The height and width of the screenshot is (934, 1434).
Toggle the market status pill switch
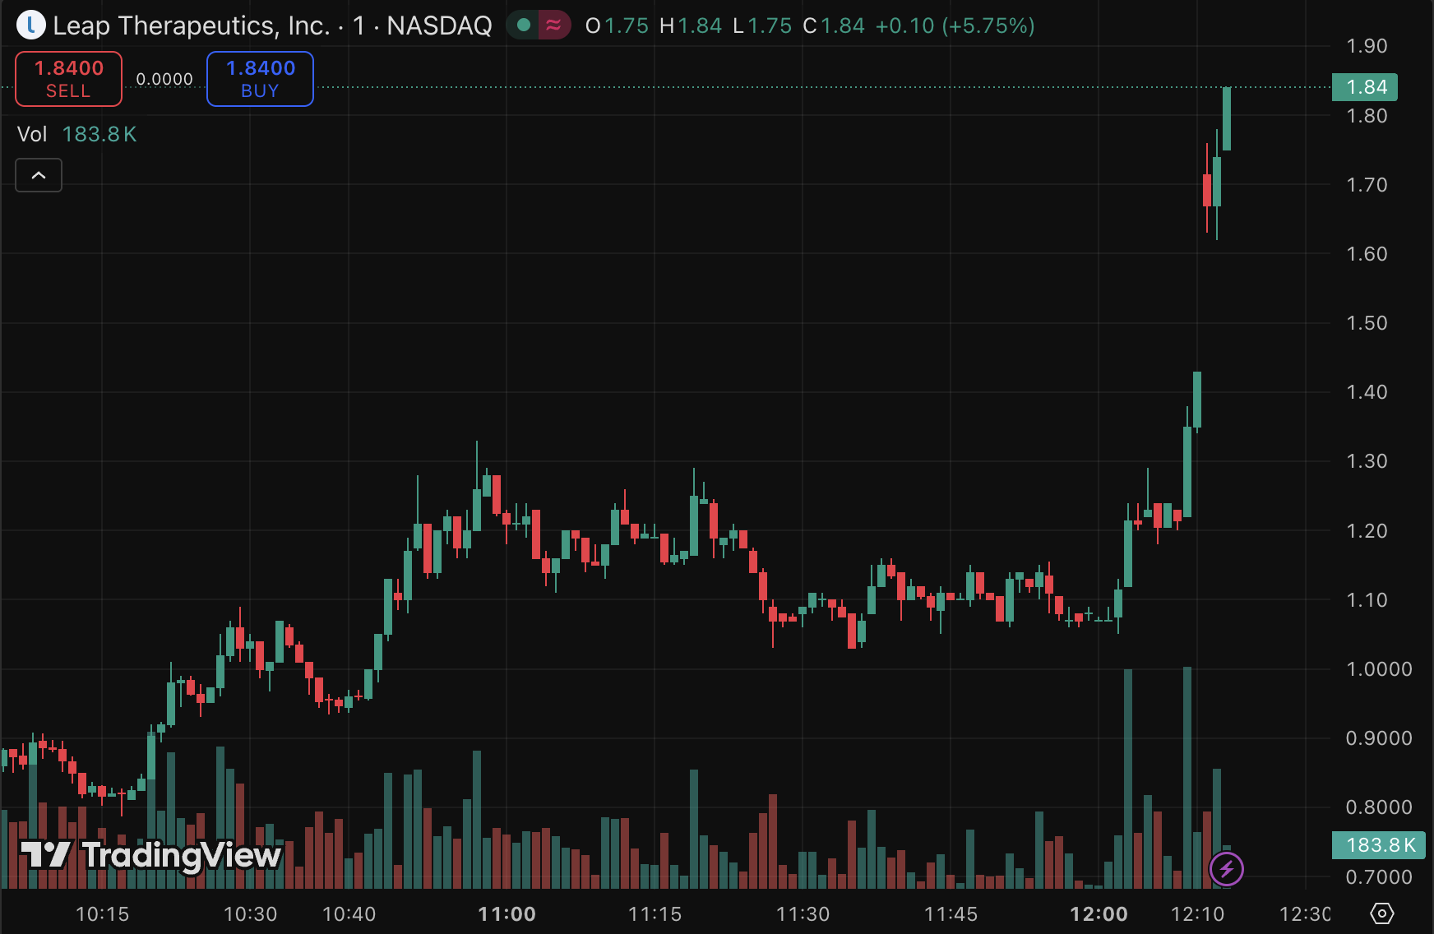point(539,25)
